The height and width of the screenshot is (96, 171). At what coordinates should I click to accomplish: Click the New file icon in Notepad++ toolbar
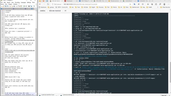(2, 6)
